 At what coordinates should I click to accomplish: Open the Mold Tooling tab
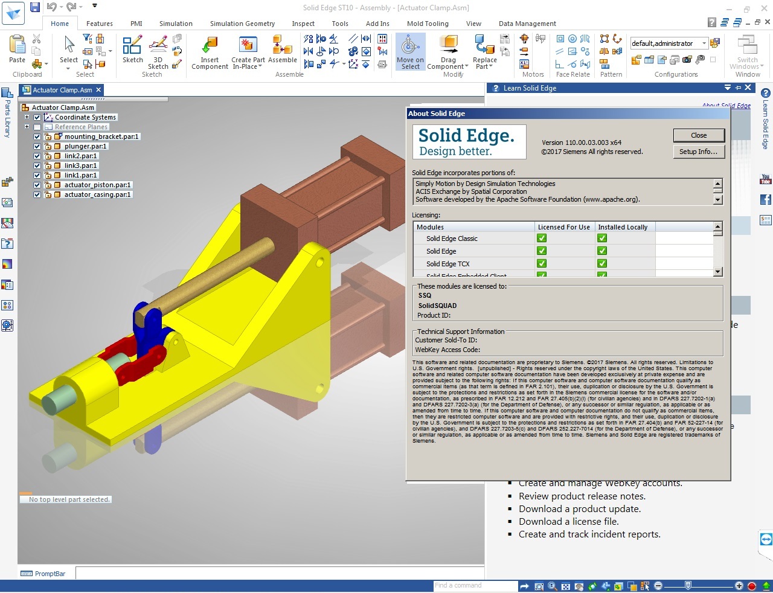pos(428,24)
